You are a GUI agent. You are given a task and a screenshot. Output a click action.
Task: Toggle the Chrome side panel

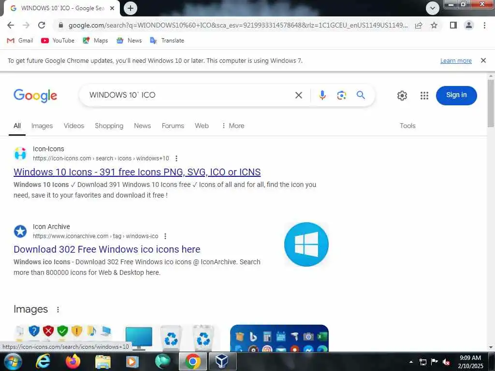[x=453, y=25]
